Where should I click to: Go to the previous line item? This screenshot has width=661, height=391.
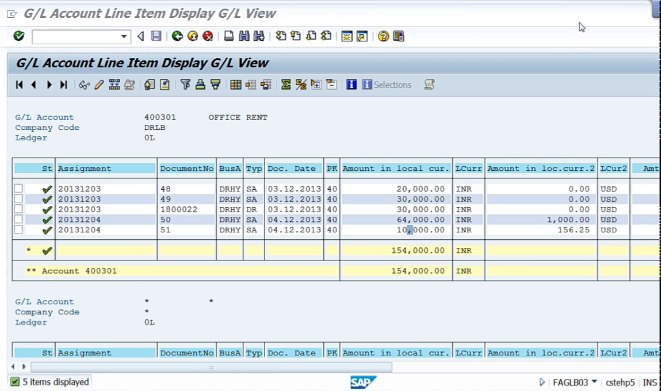tap(34, 85)
